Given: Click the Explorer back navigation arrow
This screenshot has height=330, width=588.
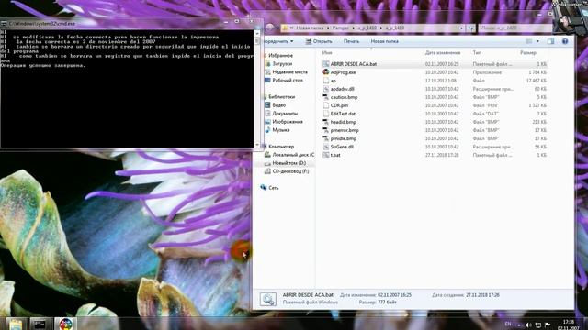Looking at the screenshot, I should [x=269, y=27].
